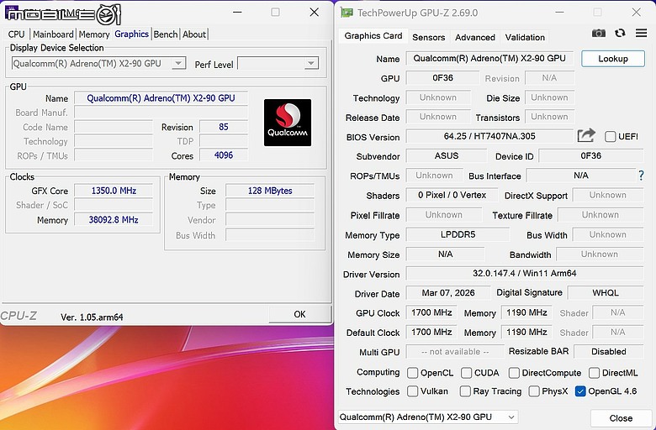656x430 pixels.
Task: Click the Digital Signature WHQL field
Action: point(606,293)
